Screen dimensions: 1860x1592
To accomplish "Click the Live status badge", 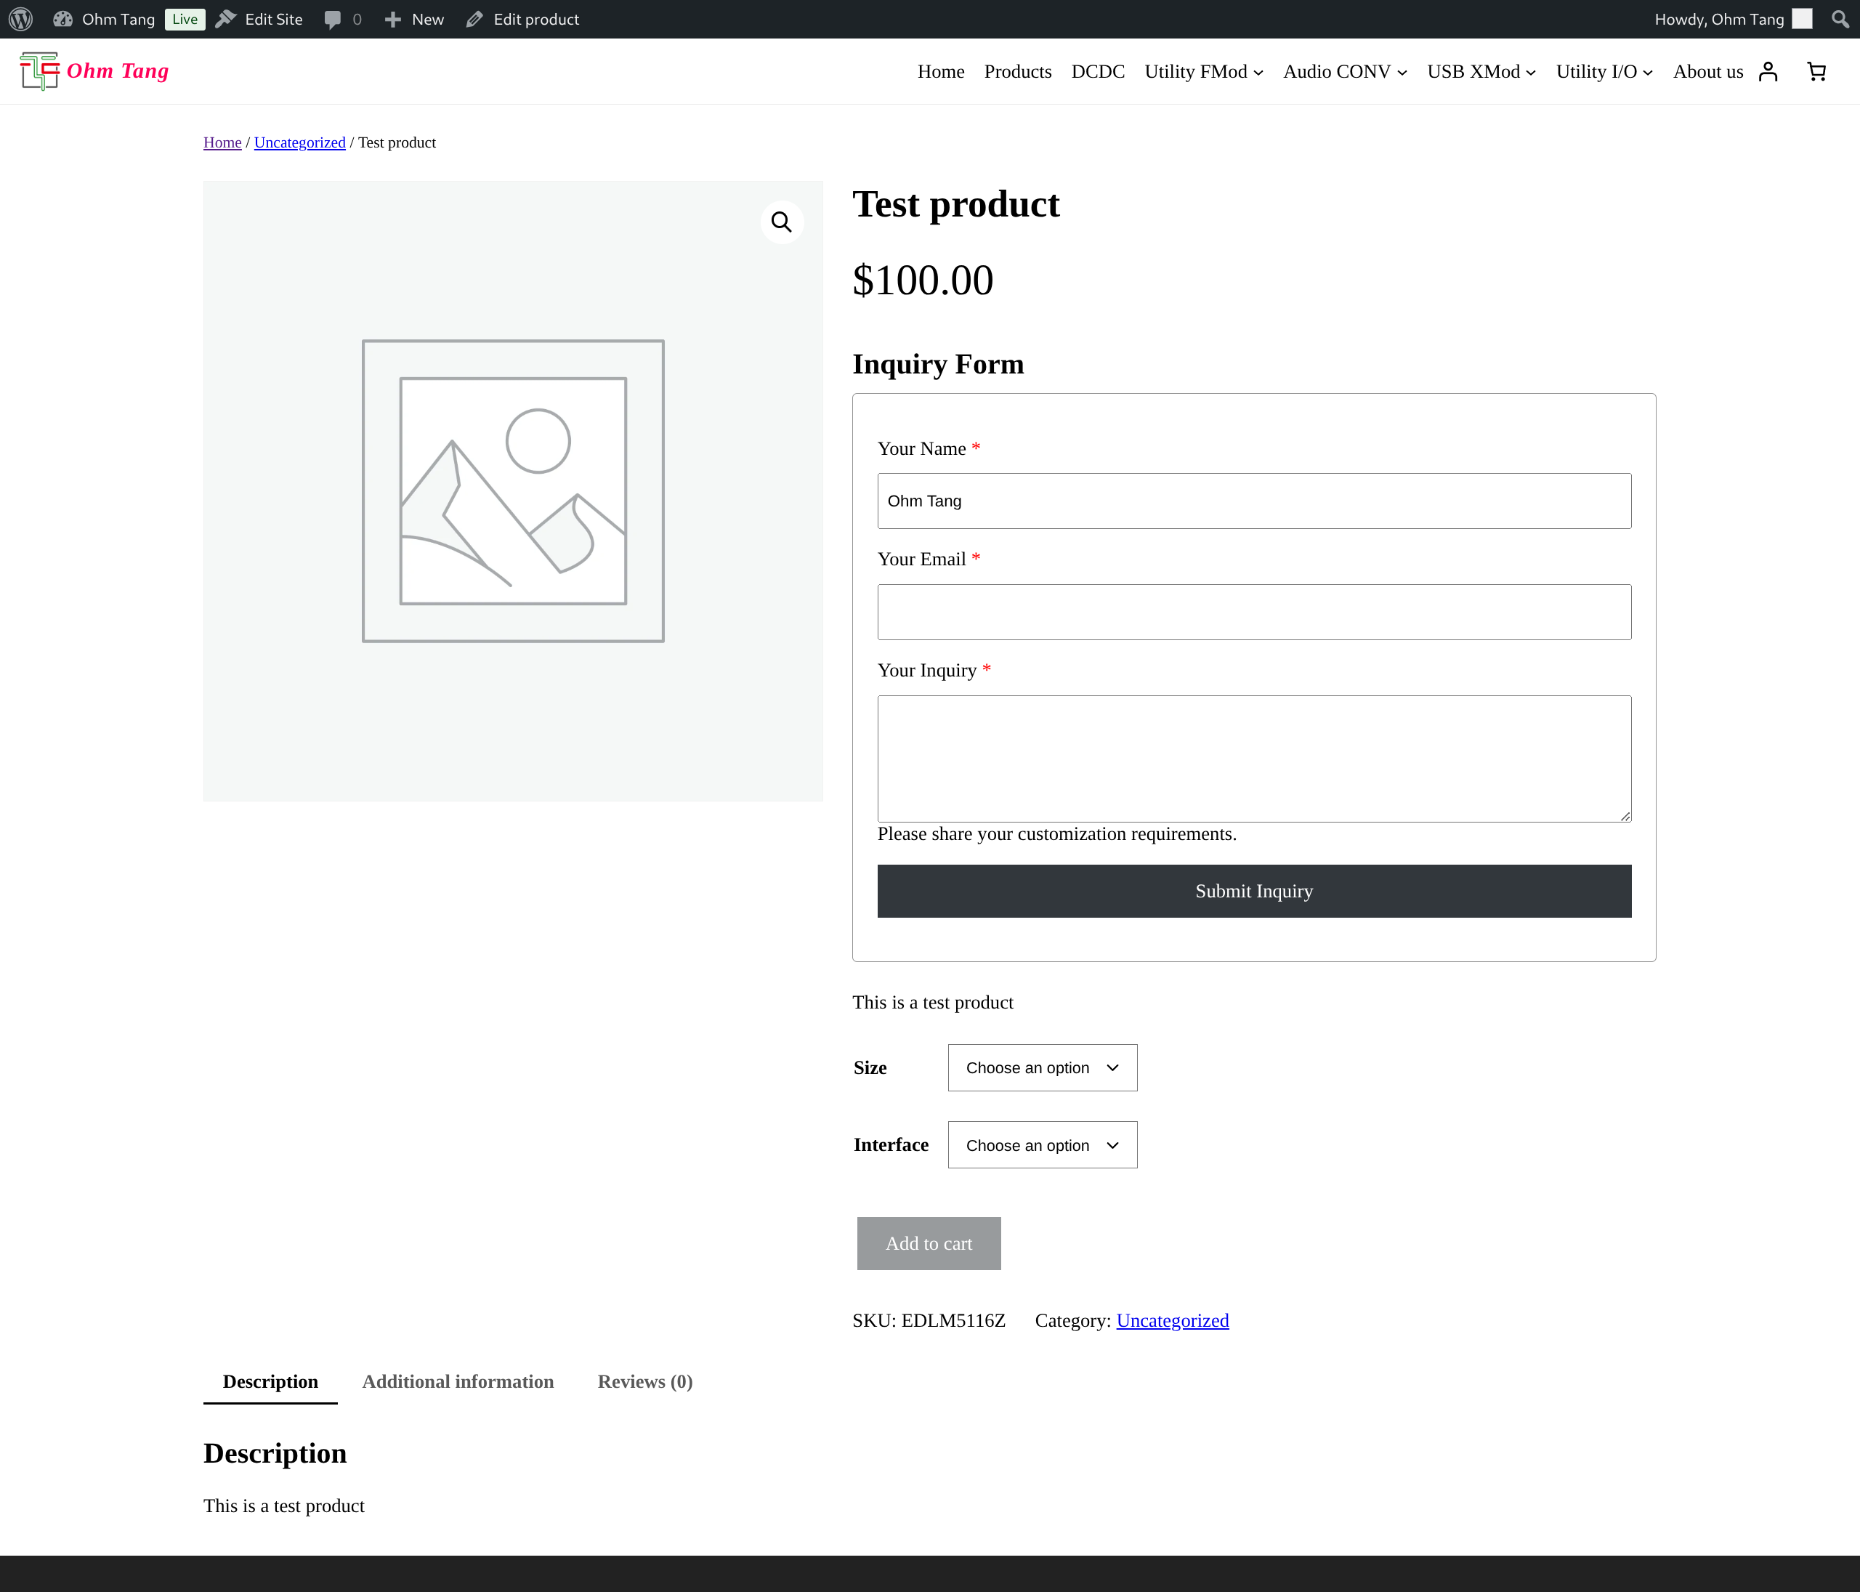I will click(184, 19).
